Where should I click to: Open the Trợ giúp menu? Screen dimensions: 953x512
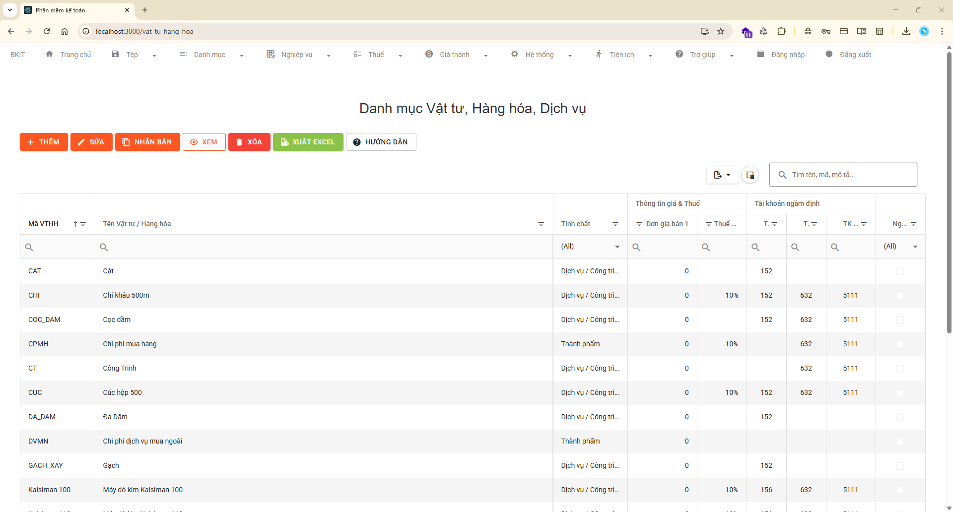point(704,55)
